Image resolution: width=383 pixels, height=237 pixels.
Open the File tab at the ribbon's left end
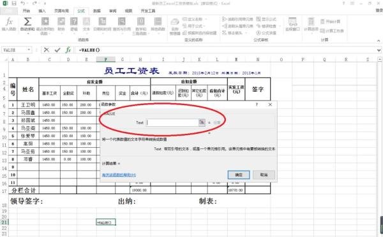[x=9, y=11]
